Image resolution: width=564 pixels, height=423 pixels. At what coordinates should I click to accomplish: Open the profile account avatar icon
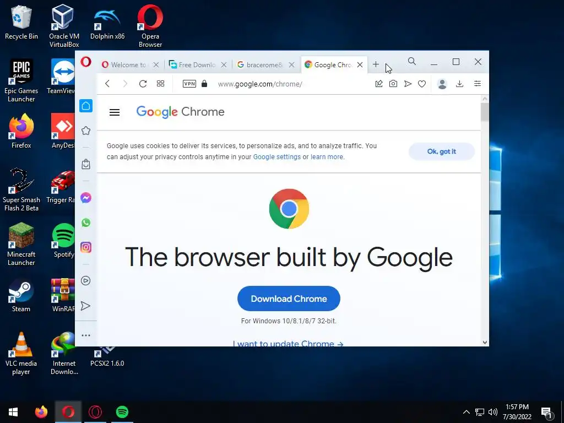pos(442,84)
